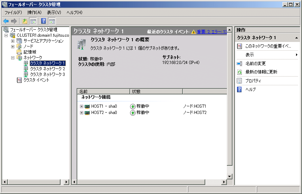This screenshot has width=302, height=194.
Task: Toggle the Action pane toolbar icon
Action: pos(52,21)
